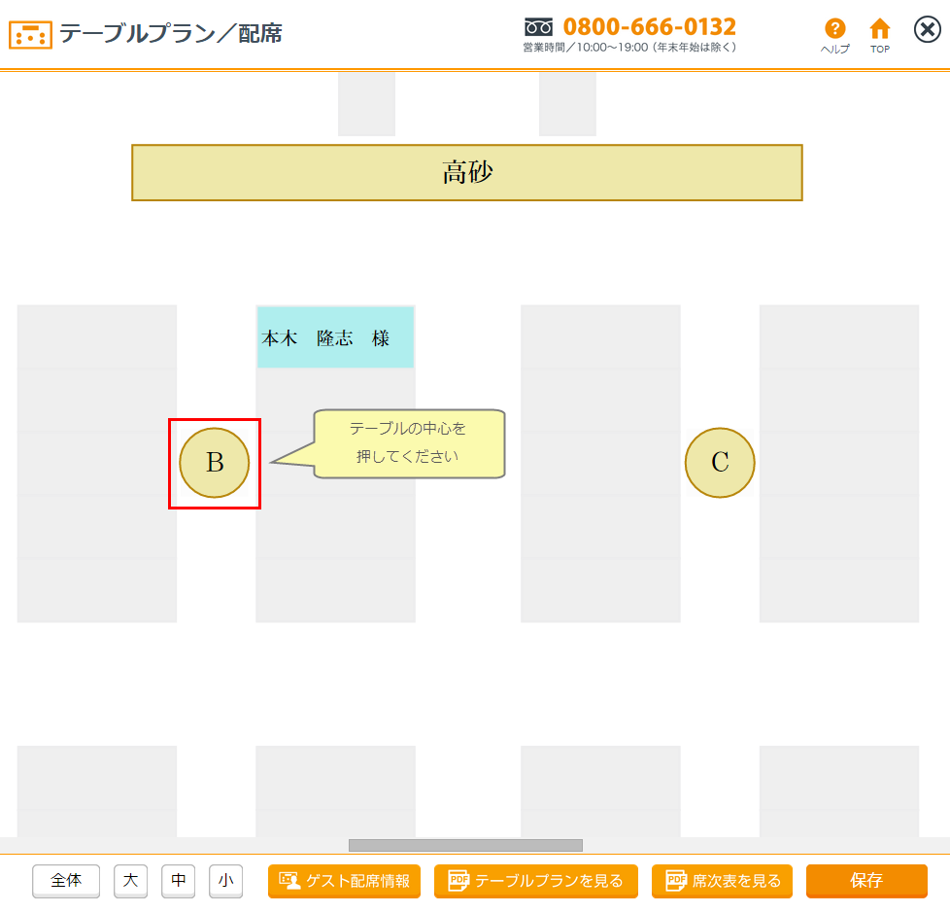
Task: Switch zoom to 全体 view
Action: pyautogui.click(x=66, y=881)
